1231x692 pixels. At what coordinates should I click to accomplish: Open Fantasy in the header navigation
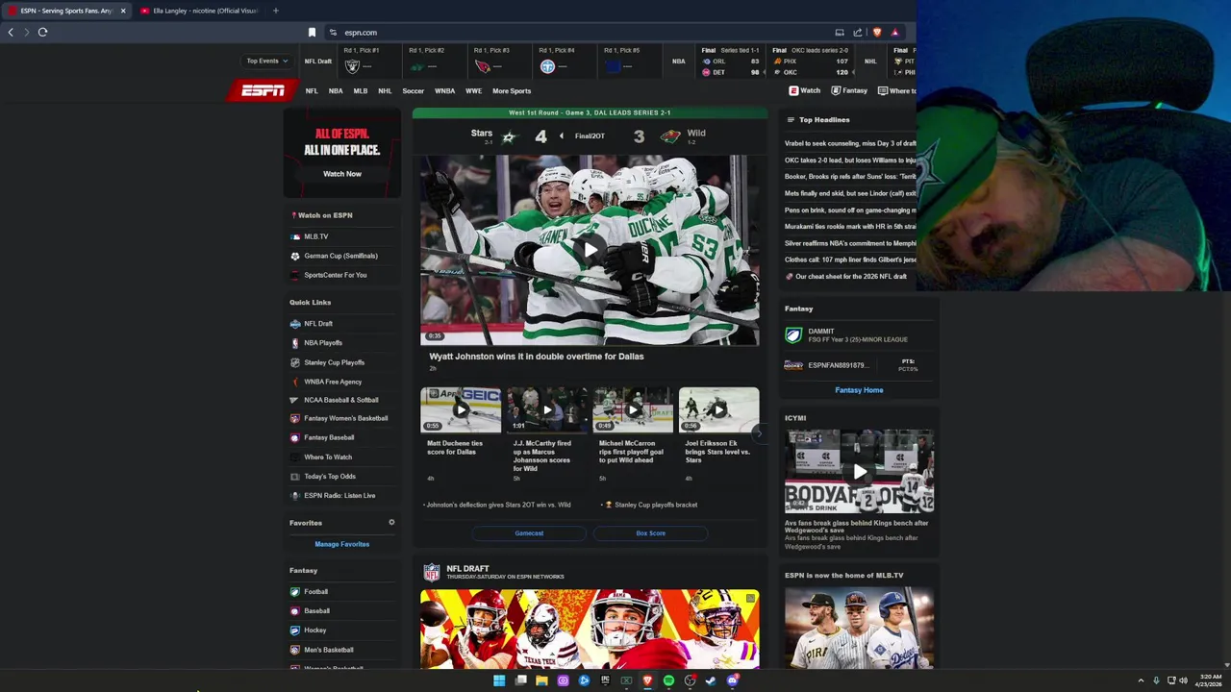coord(849,91)
